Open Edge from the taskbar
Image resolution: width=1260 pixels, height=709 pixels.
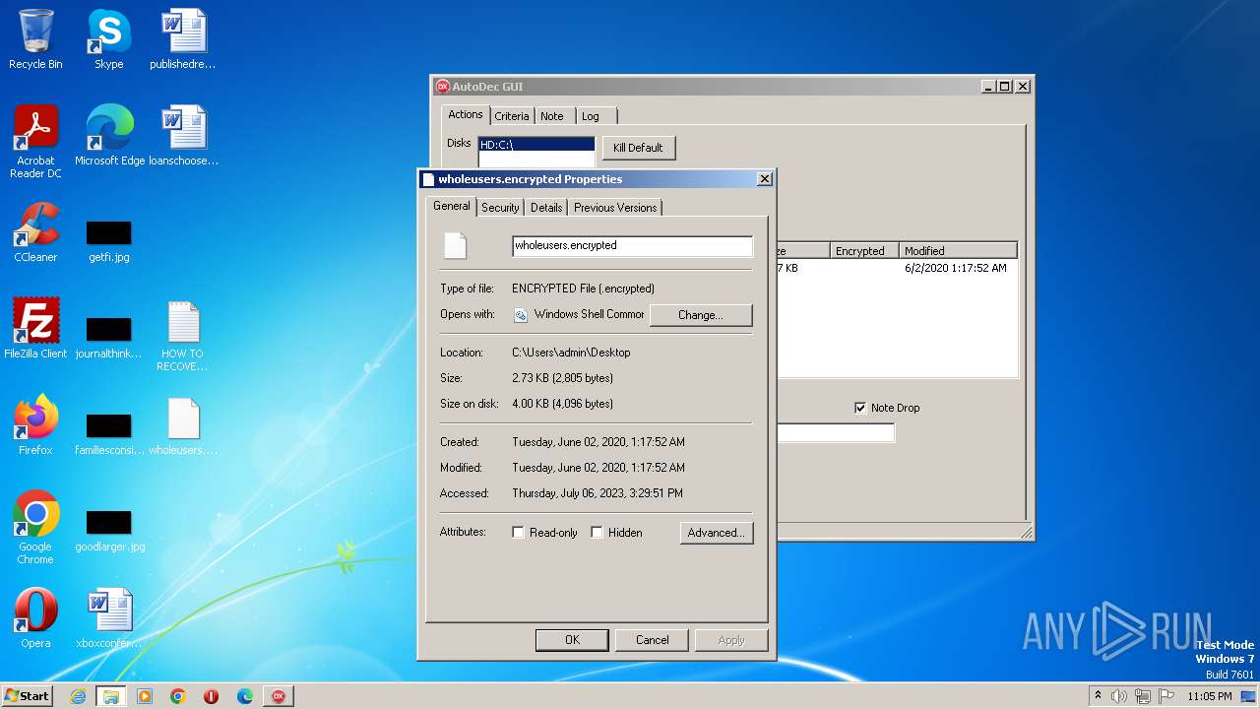click(x=244, y=696)
